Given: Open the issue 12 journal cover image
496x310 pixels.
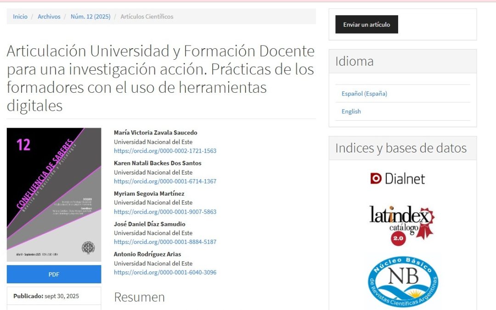Looking at the screenshot, I should click(x=54, y=195).
